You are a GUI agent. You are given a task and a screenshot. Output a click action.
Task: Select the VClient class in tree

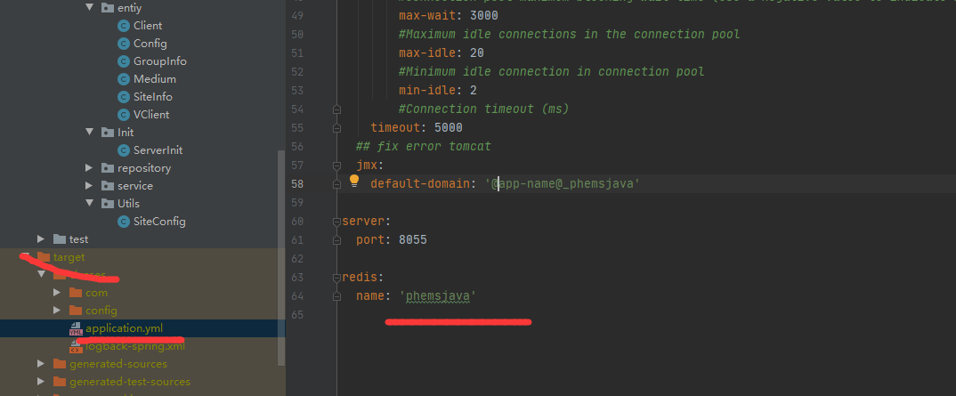click(x=150, y=115)
